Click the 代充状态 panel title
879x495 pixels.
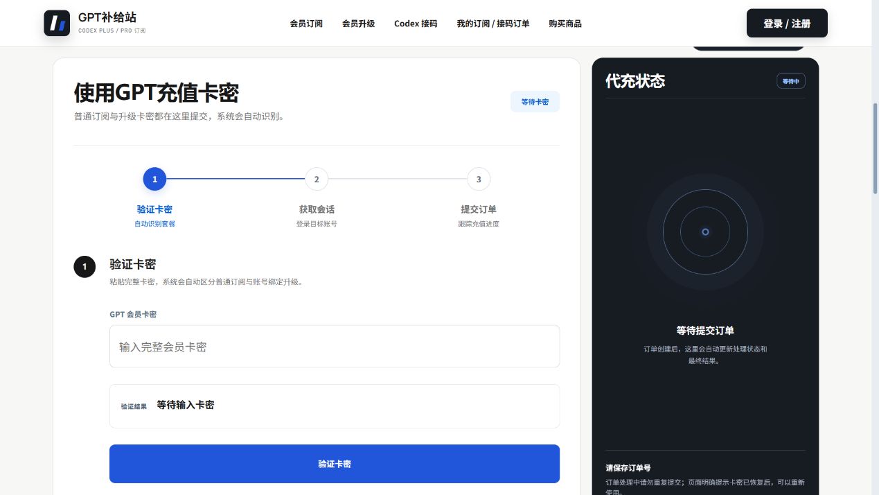(x=635, y=81)
